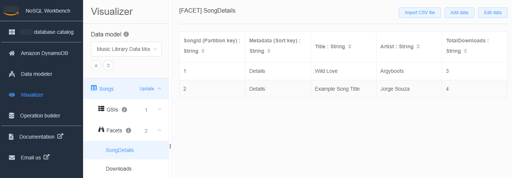Image resolution: width=512 pixels, height=178 pixels.
Task: Click the download data model icon
Action: point(96,65)
